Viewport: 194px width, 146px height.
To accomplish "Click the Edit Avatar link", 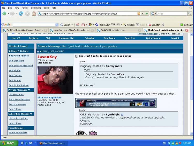I will [x=15, y=81].
